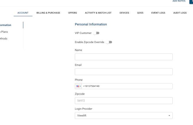Viewport: 193px width, 125px height.
Task: Open the QOSS tab
Action: pyautogui.click(x=140, y=13)
